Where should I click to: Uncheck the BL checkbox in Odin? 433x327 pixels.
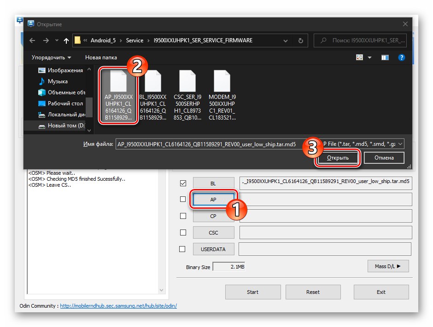click(182, 183)
